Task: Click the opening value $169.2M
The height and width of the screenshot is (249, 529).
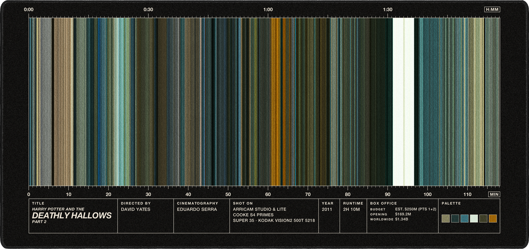Action: 403,214
